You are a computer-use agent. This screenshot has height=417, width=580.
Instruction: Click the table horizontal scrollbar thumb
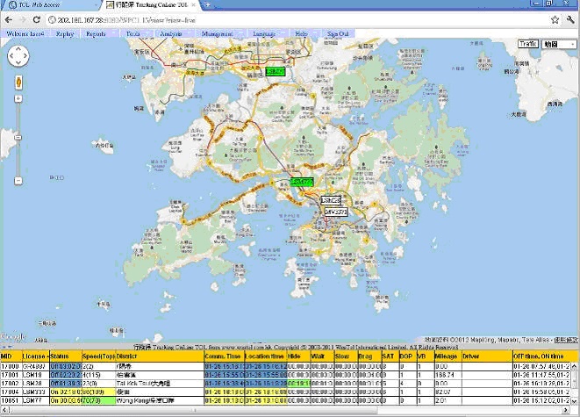pyautogui.click(x=192, y=410)
